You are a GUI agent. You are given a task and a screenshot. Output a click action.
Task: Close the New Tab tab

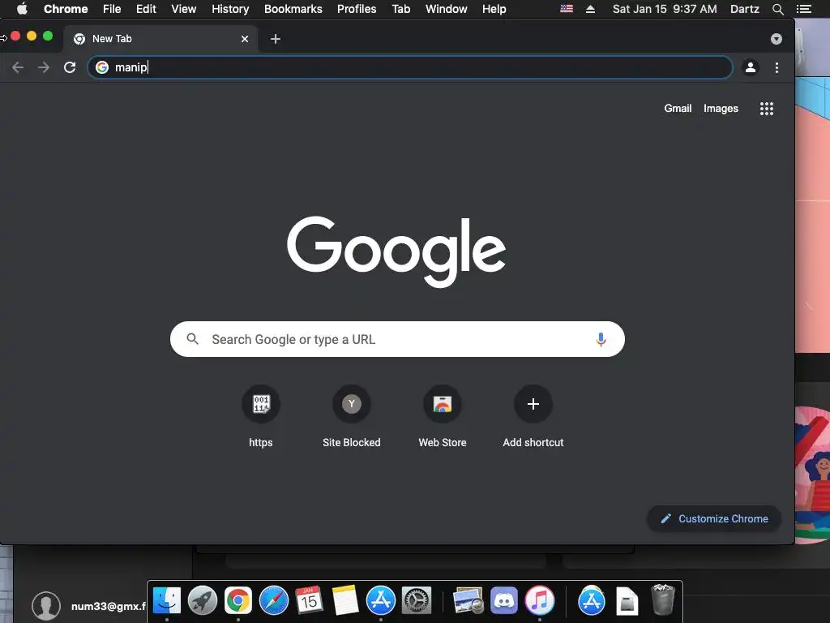click(245, 39)
